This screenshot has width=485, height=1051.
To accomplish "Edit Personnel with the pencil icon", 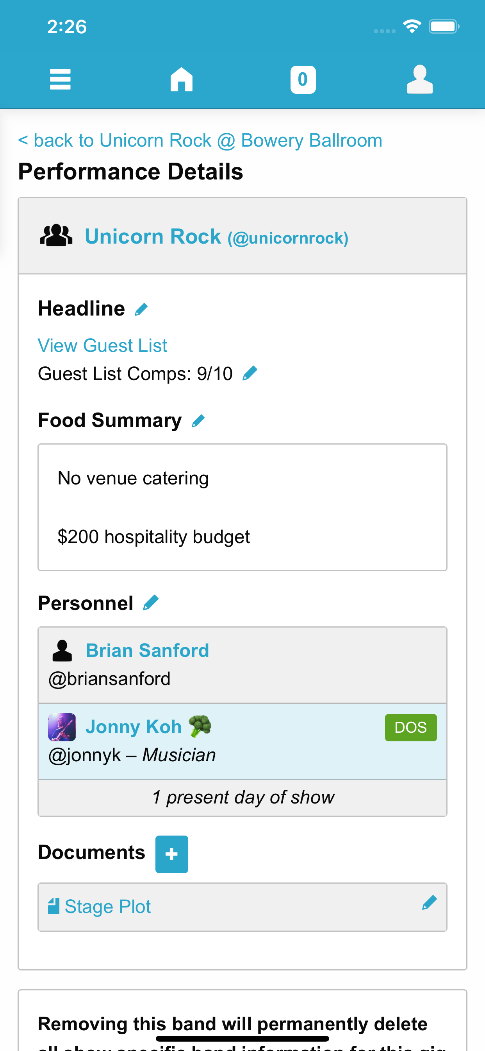I will pos(151,603).
